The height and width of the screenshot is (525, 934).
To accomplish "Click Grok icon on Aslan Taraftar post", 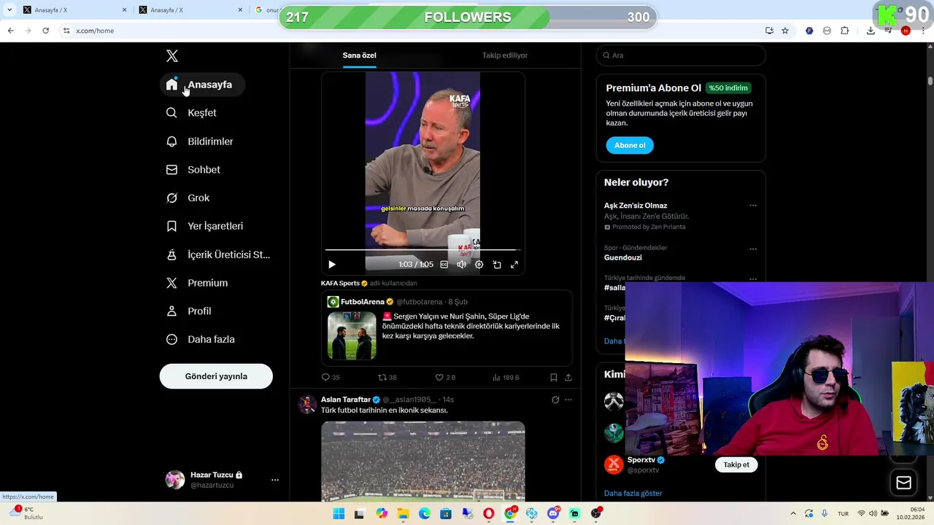I will click(555, 400).
